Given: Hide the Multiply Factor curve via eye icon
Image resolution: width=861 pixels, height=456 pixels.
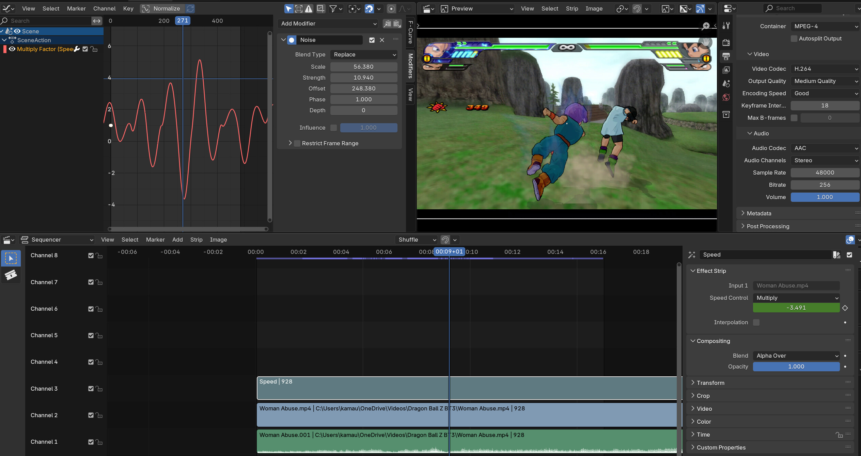Looking at the screenshot, I should pos(12,49).
